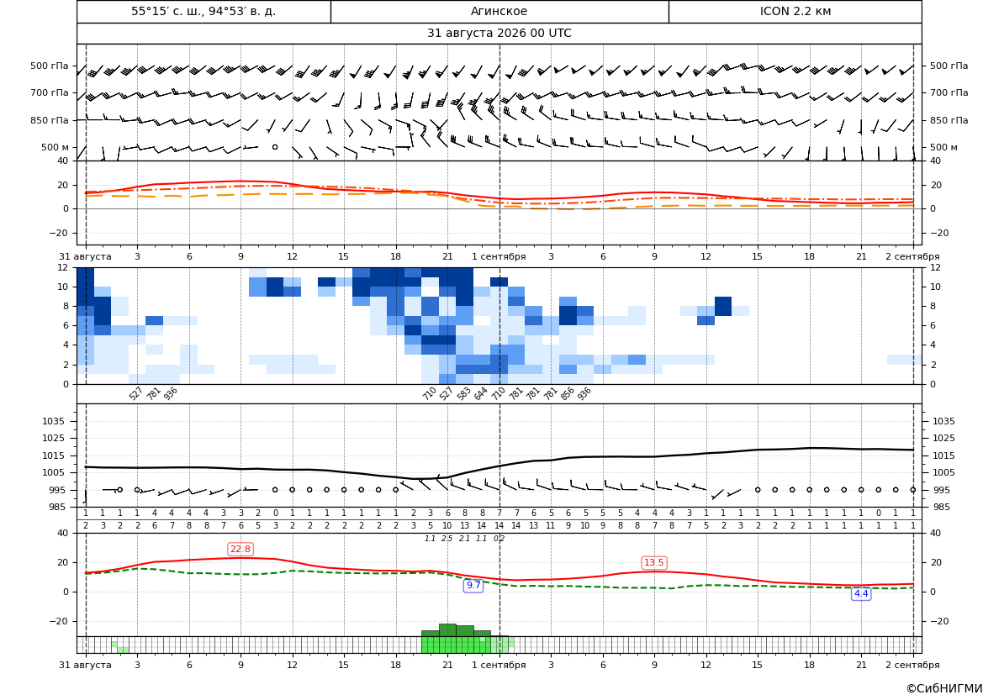This screenshot has width=983, height=695.
Task: Click the tallest green precipitation bar
Action: pyautogui.click(x=447, y=629)
